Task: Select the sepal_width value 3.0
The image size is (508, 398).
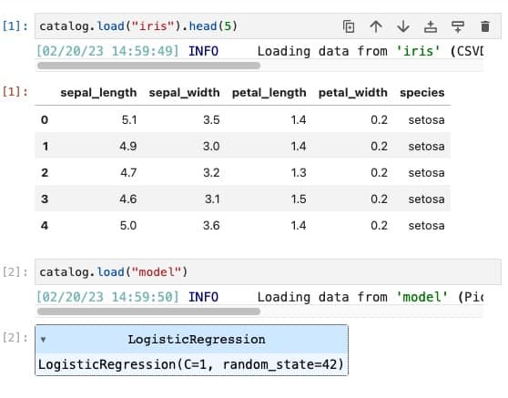Action: coord(211,146)
